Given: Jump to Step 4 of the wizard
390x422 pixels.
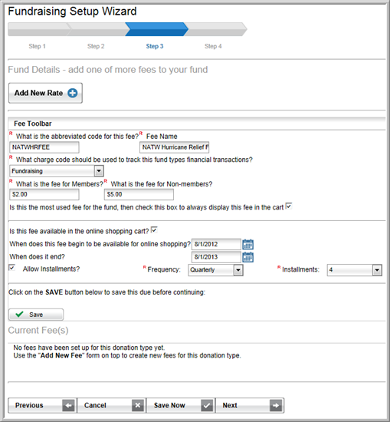Looking at the screenshot, I should pos(213,46).
